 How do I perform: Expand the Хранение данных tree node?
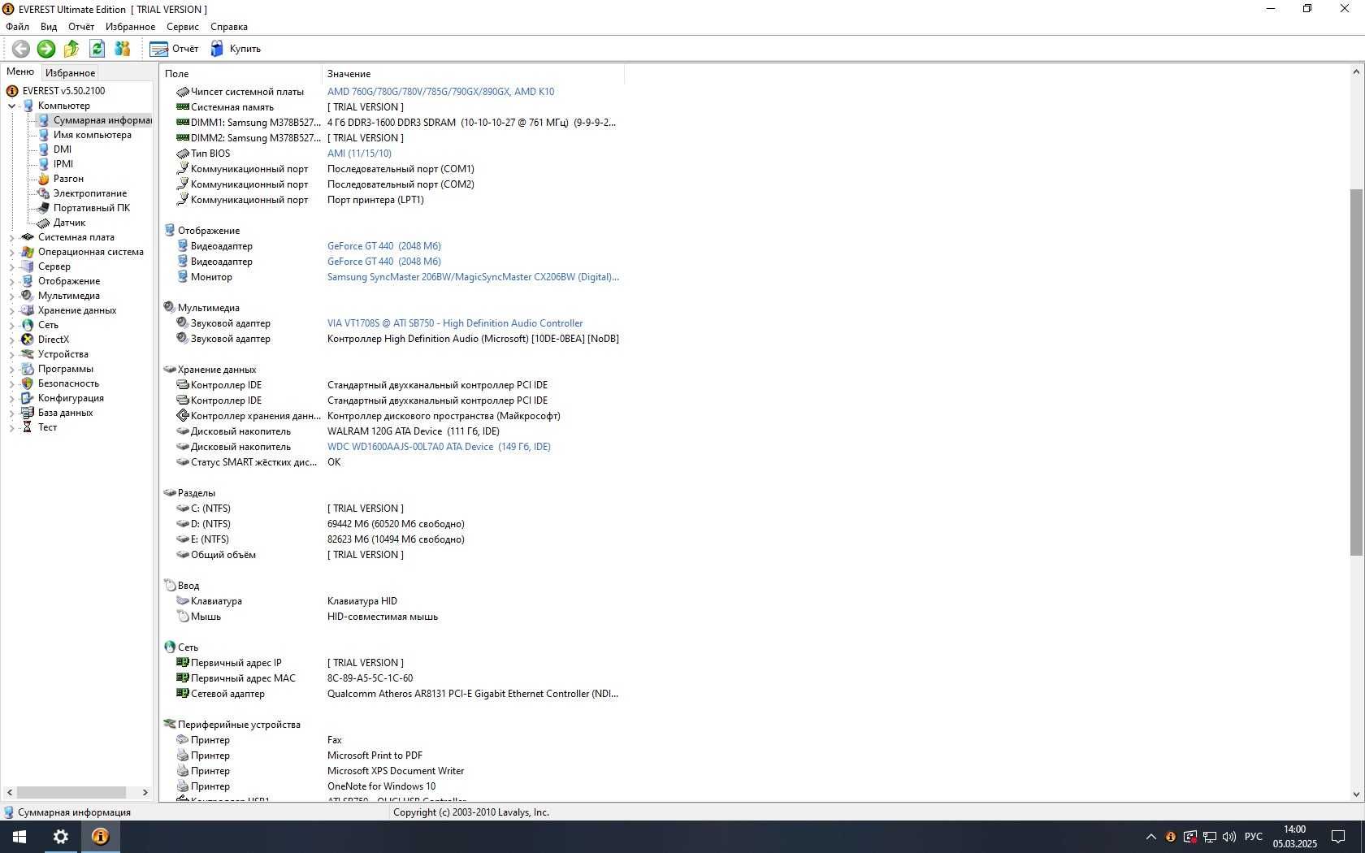[12, 310]
